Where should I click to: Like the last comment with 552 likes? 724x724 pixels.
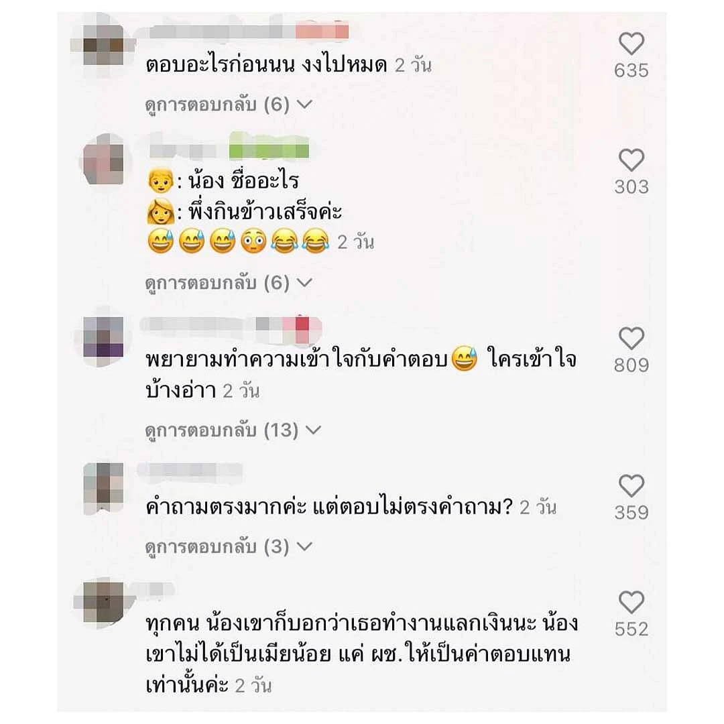631,602
